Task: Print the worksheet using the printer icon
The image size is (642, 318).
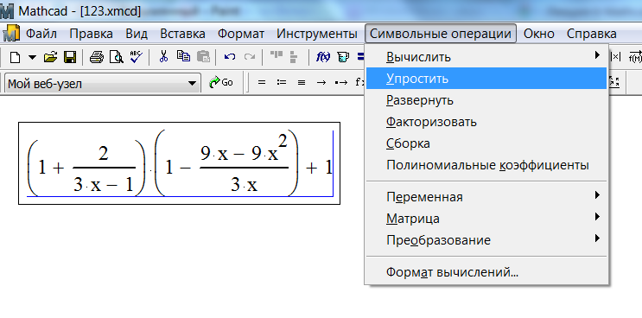Action: click(x=97, y=57)
